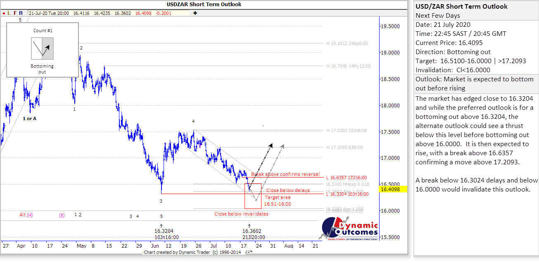Click the May label on date axis

click(82, 246)
